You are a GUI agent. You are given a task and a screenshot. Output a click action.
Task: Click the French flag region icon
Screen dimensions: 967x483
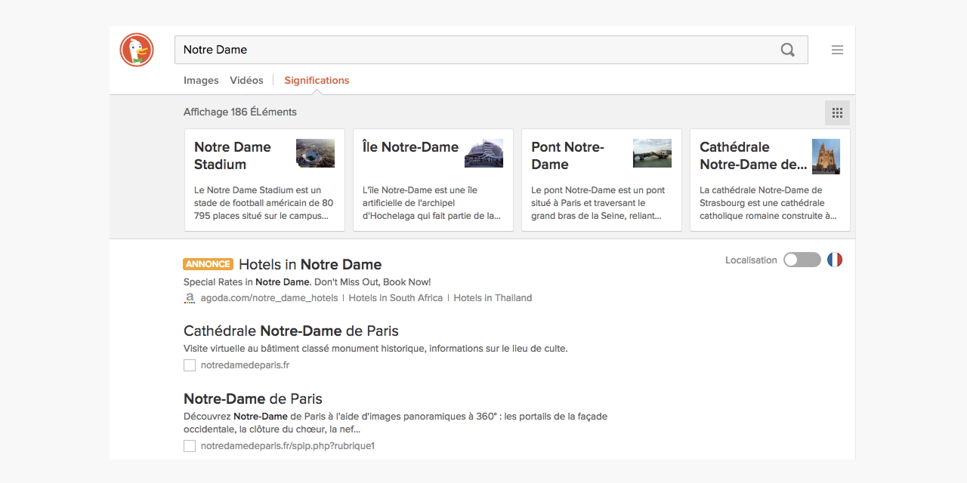tap(835, 260)
